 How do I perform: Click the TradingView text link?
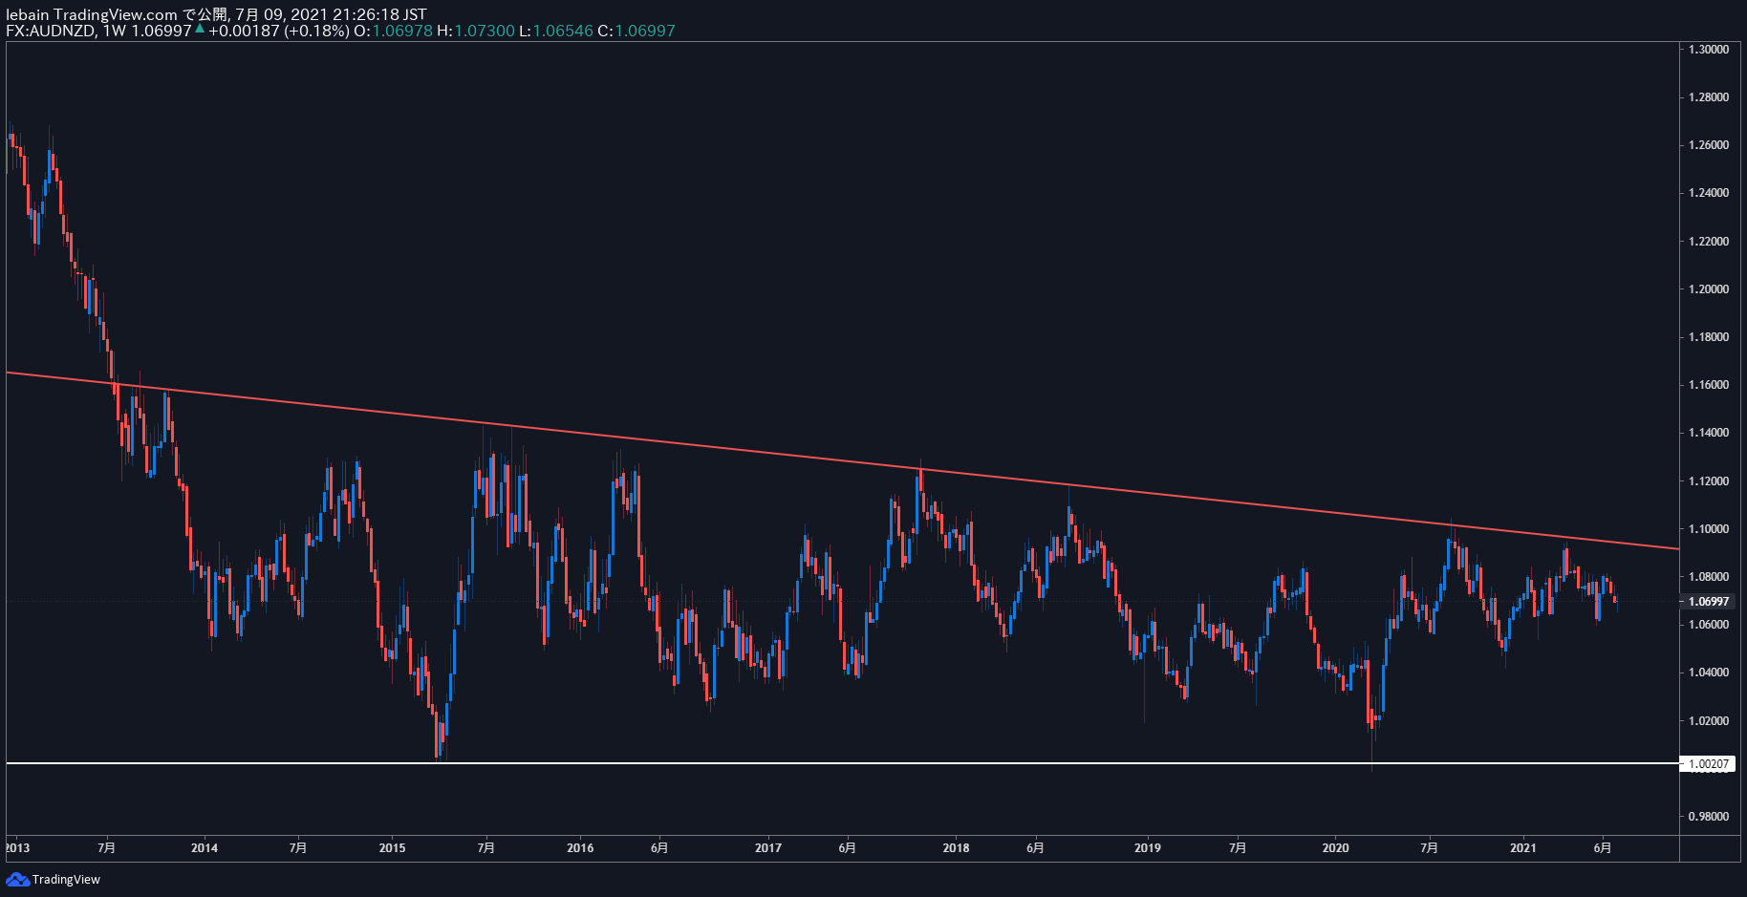(66, 879)
